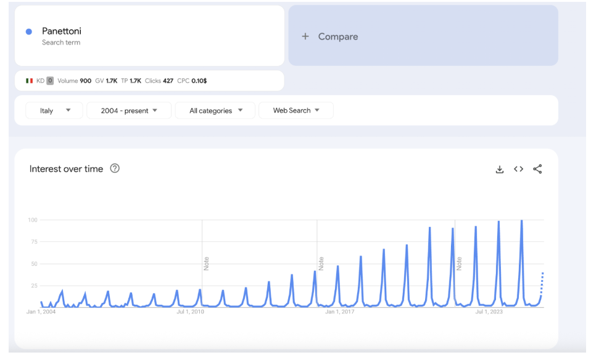Click the Volume 900 metric

75,81
